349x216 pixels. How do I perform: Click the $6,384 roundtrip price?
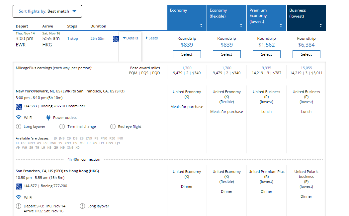pos(306,45)
